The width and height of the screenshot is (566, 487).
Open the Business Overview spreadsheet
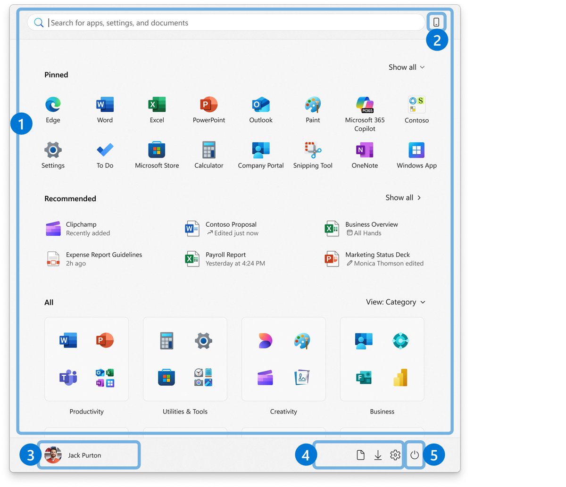click(361, 229)
